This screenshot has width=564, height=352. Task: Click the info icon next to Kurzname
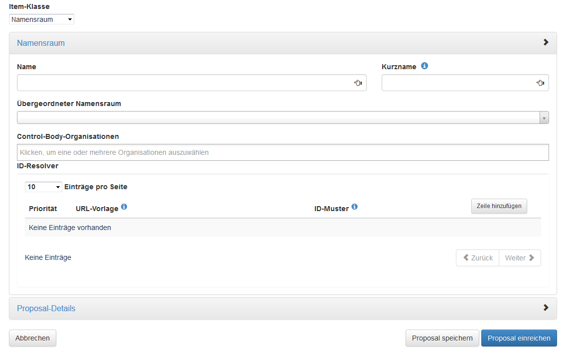tap(424, 66)
